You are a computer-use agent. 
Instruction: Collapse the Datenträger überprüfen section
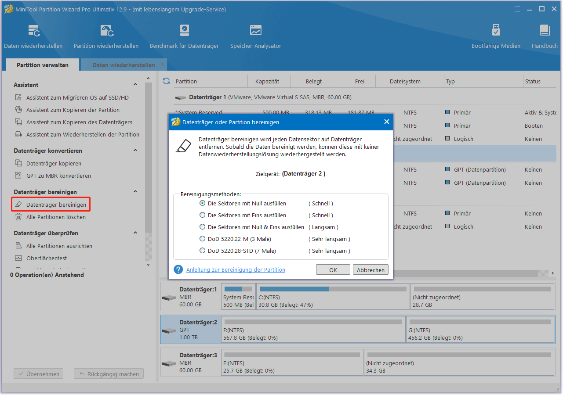pyautogui.click(x=135, y=233)
